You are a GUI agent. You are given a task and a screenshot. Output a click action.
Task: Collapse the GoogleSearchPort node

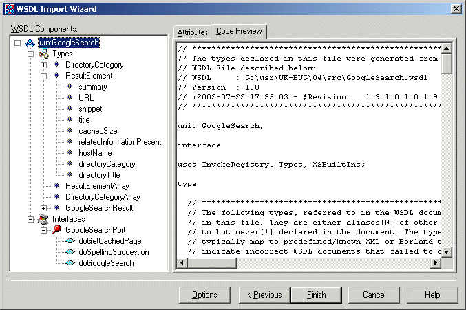tap(43, 230)
